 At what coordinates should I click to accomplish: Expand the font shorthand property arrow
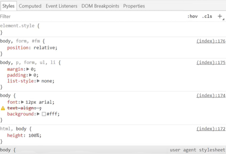click(23, 102)
